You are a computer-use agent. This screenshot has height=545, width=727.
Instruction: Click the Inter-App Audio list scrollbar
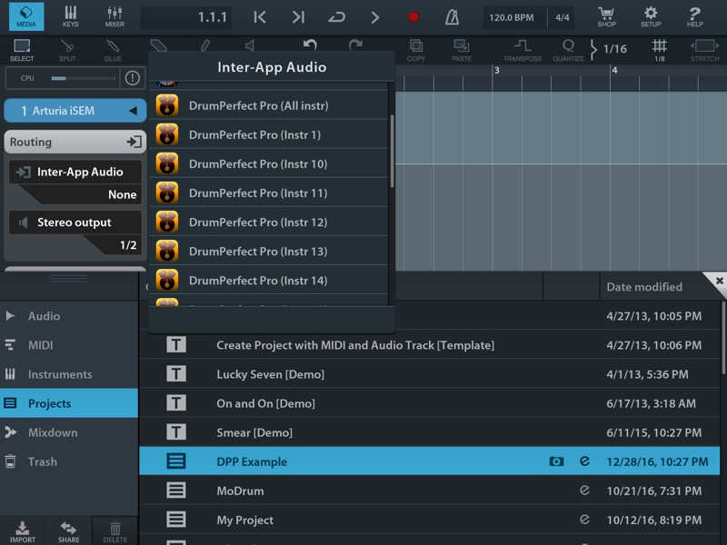[393, 151]
